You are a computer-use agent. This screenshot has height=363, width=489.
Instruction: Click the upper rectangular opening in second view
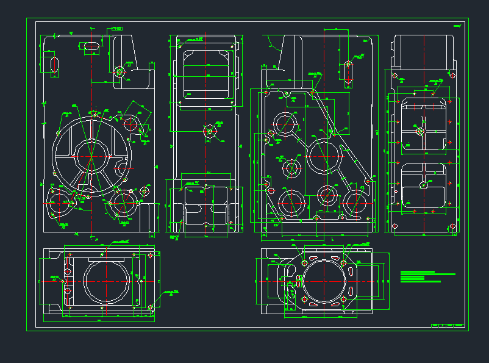point(206,72)
